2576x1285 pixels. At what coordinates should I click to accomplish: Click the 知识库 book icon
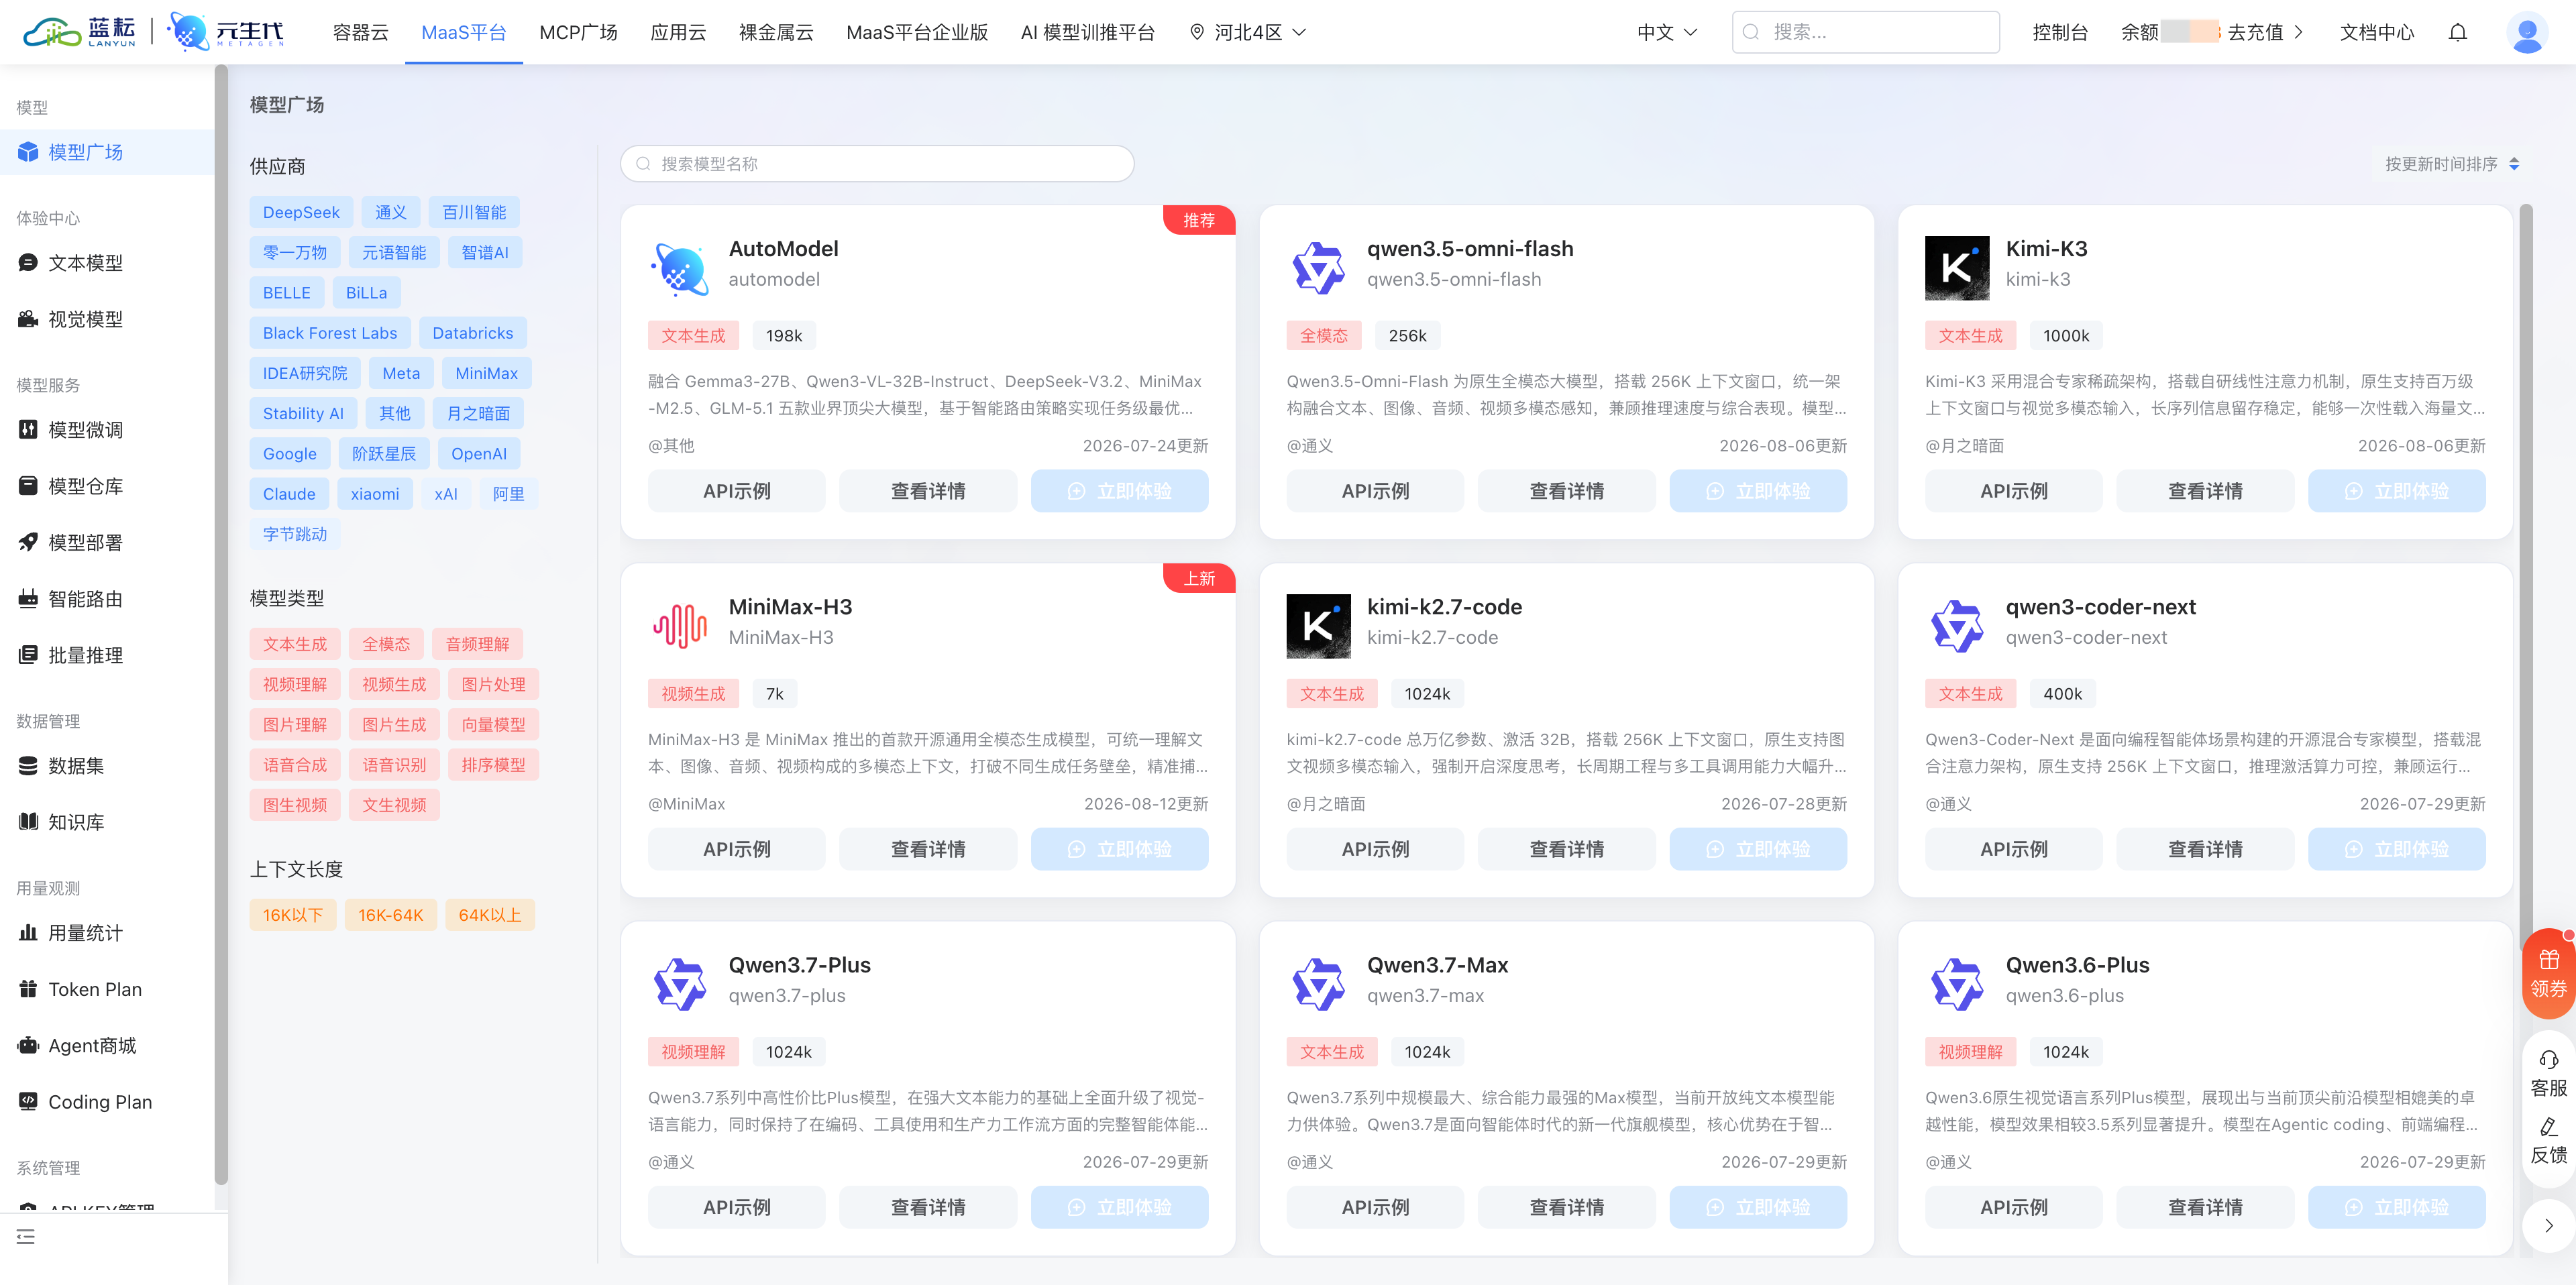[28, 822]
